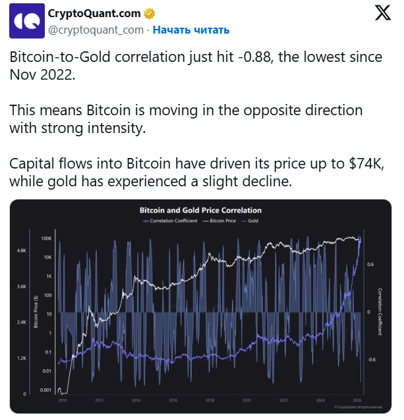Open the embedded correlation chart image
Screen dimensions: 404x420
click(200, 309)
